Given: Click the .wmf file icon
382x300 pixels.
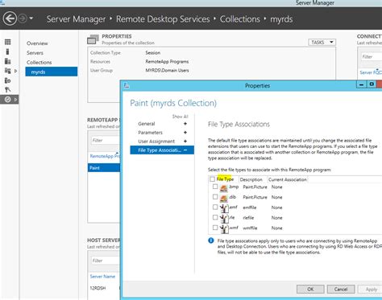Looking at the screenshot, I should point(224,228).
